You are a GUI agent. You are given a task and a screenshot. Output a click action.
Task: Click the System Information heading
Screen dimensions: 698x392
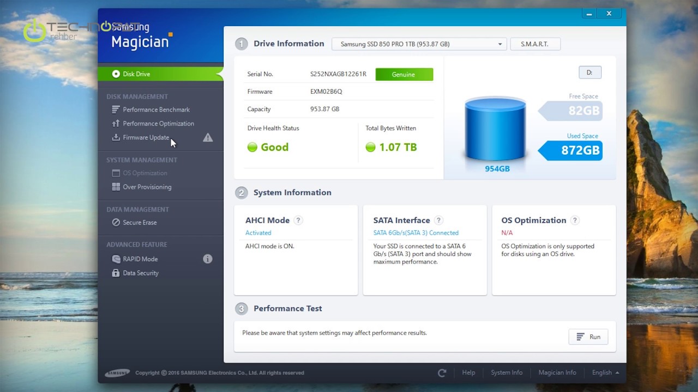tap(292, 193)
